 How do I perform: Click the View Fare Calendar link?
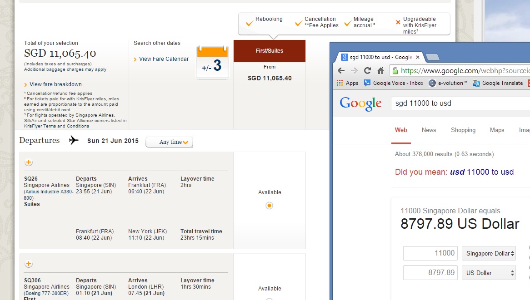[163, 59]
